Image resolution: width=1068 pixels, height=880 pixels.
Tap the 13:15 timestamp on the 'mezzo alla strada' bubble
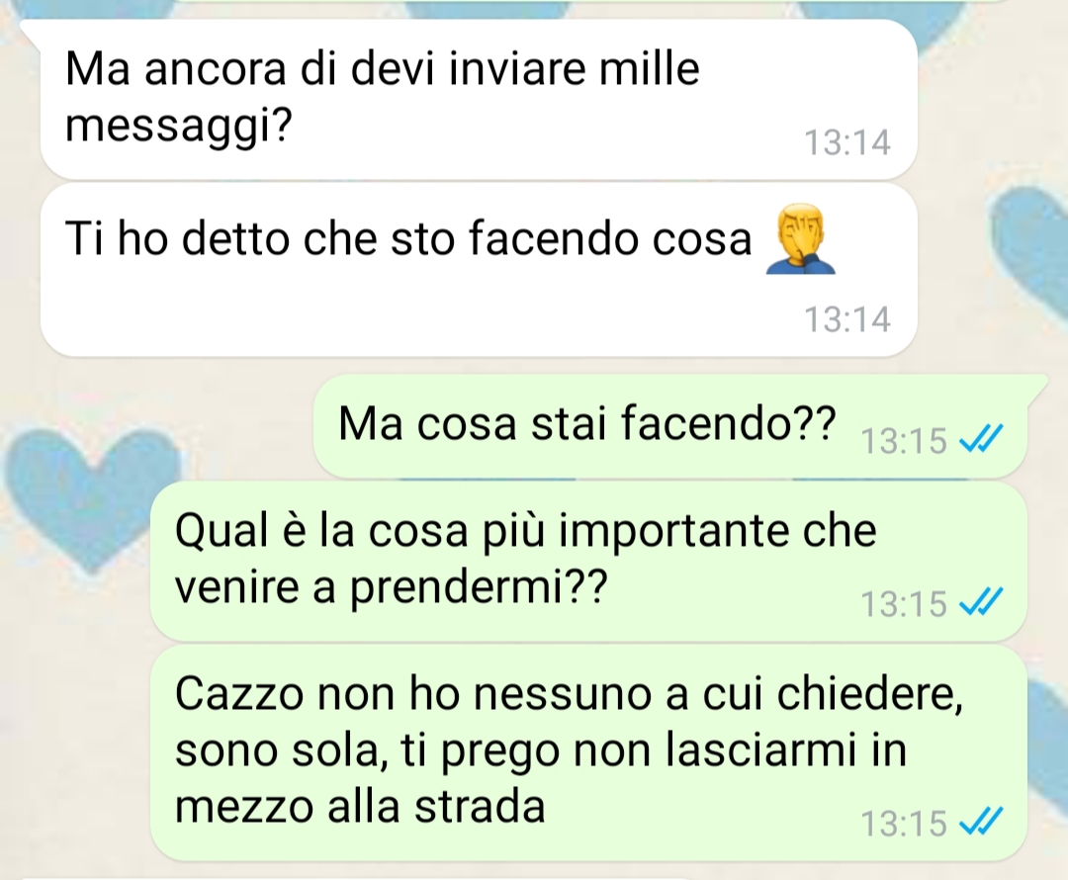pyautogui.click(x=905, y=822)
